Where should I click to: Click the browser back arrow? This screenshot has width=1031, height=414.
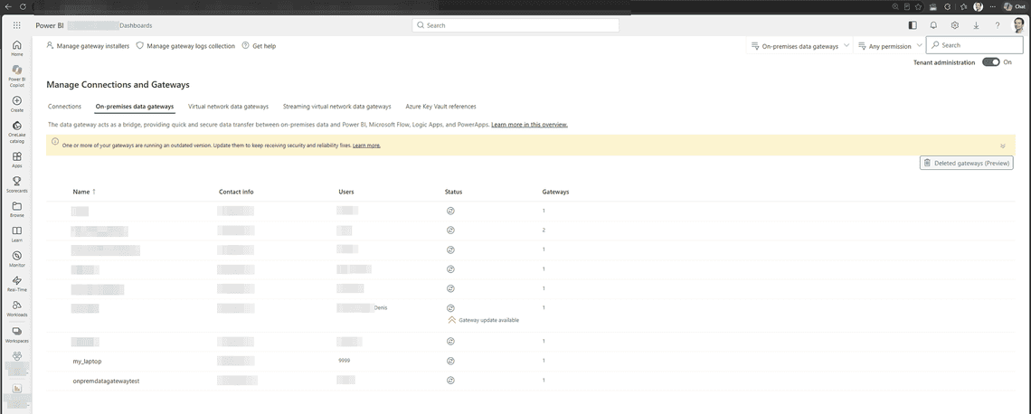(x=8, y=6)
